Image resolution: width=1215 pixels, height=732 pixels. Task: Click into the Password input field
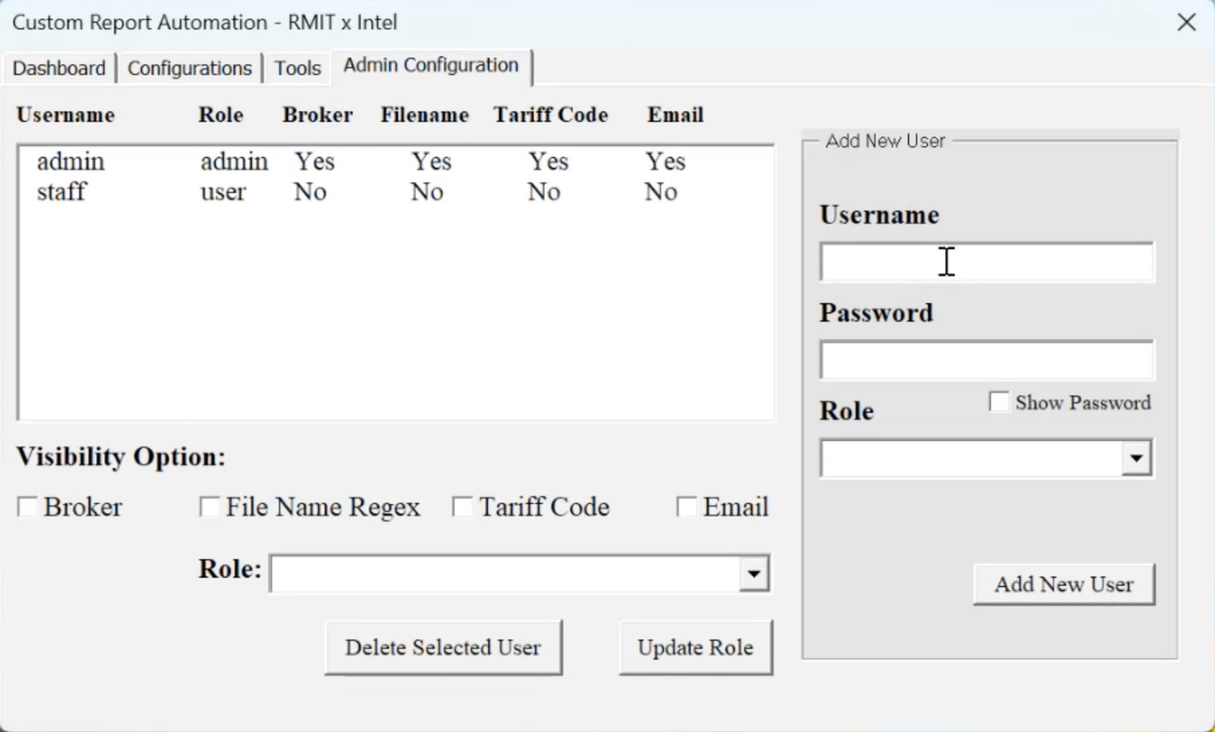[x=986, y=360]
